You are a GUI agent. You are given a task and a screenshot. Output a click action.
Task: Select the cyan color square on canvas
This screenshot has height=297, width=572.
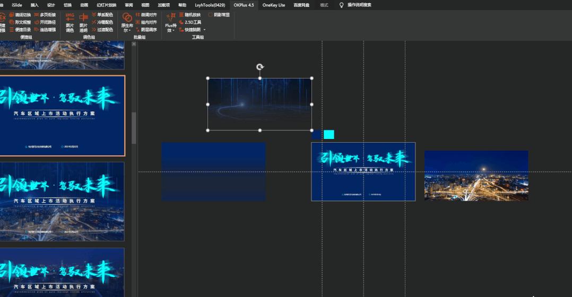tap(328, 135)
